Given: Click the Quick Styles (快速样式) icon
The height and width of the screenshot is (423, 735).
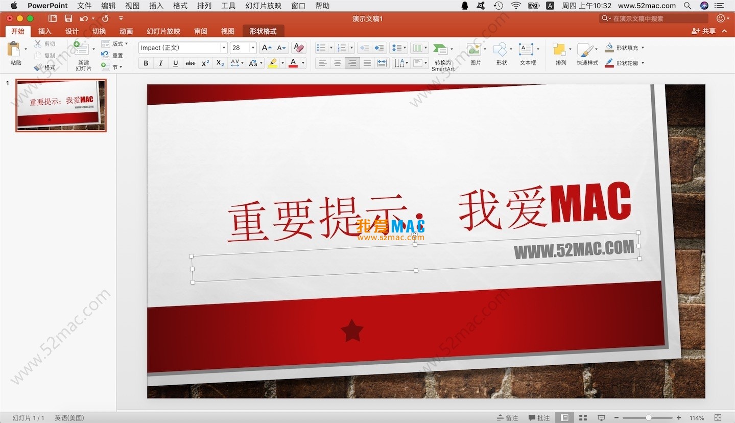Looking at the screenshot, I should click(x=585, y=50).
